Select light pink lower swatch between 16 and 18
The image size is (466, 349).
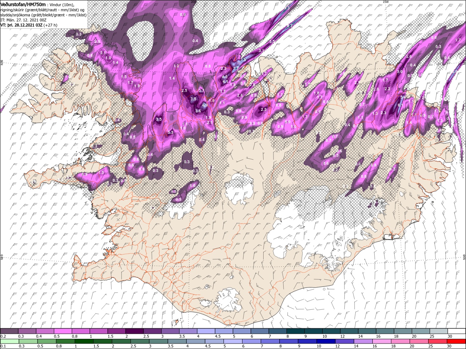pyautogui.click(x=383, y=341)
